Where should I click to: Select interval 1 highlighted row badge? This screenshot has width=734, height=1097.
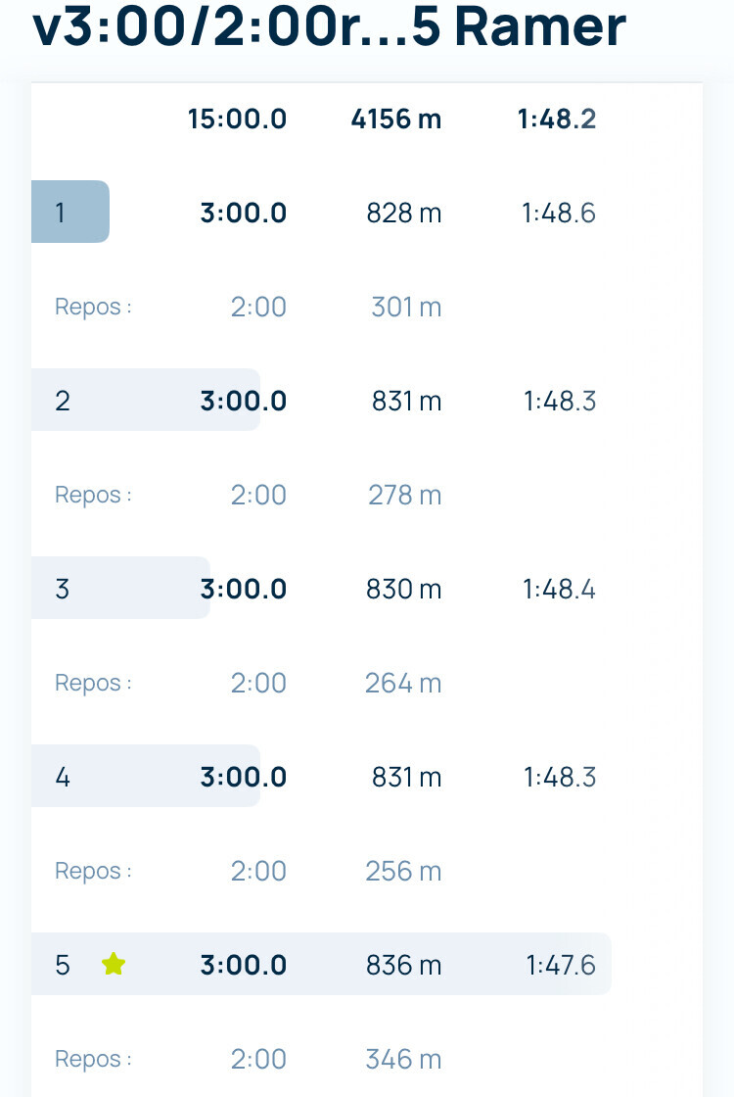coord(69,213)
